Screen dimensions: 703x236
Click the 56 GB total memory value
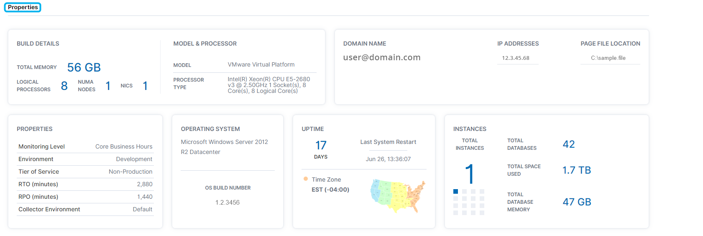[84, 67]
